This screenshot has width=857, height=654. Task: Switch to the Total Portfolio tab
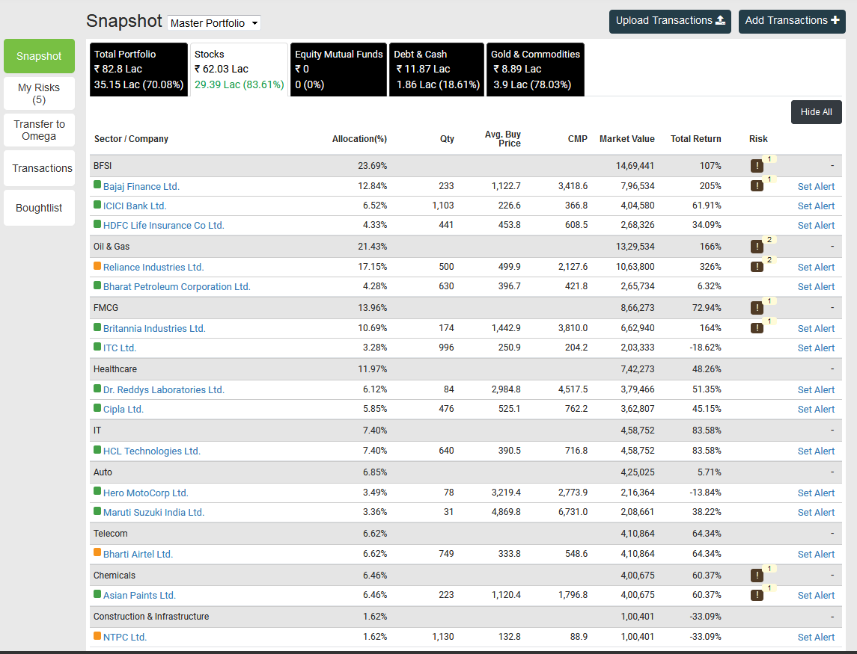(x=138, y=70)
